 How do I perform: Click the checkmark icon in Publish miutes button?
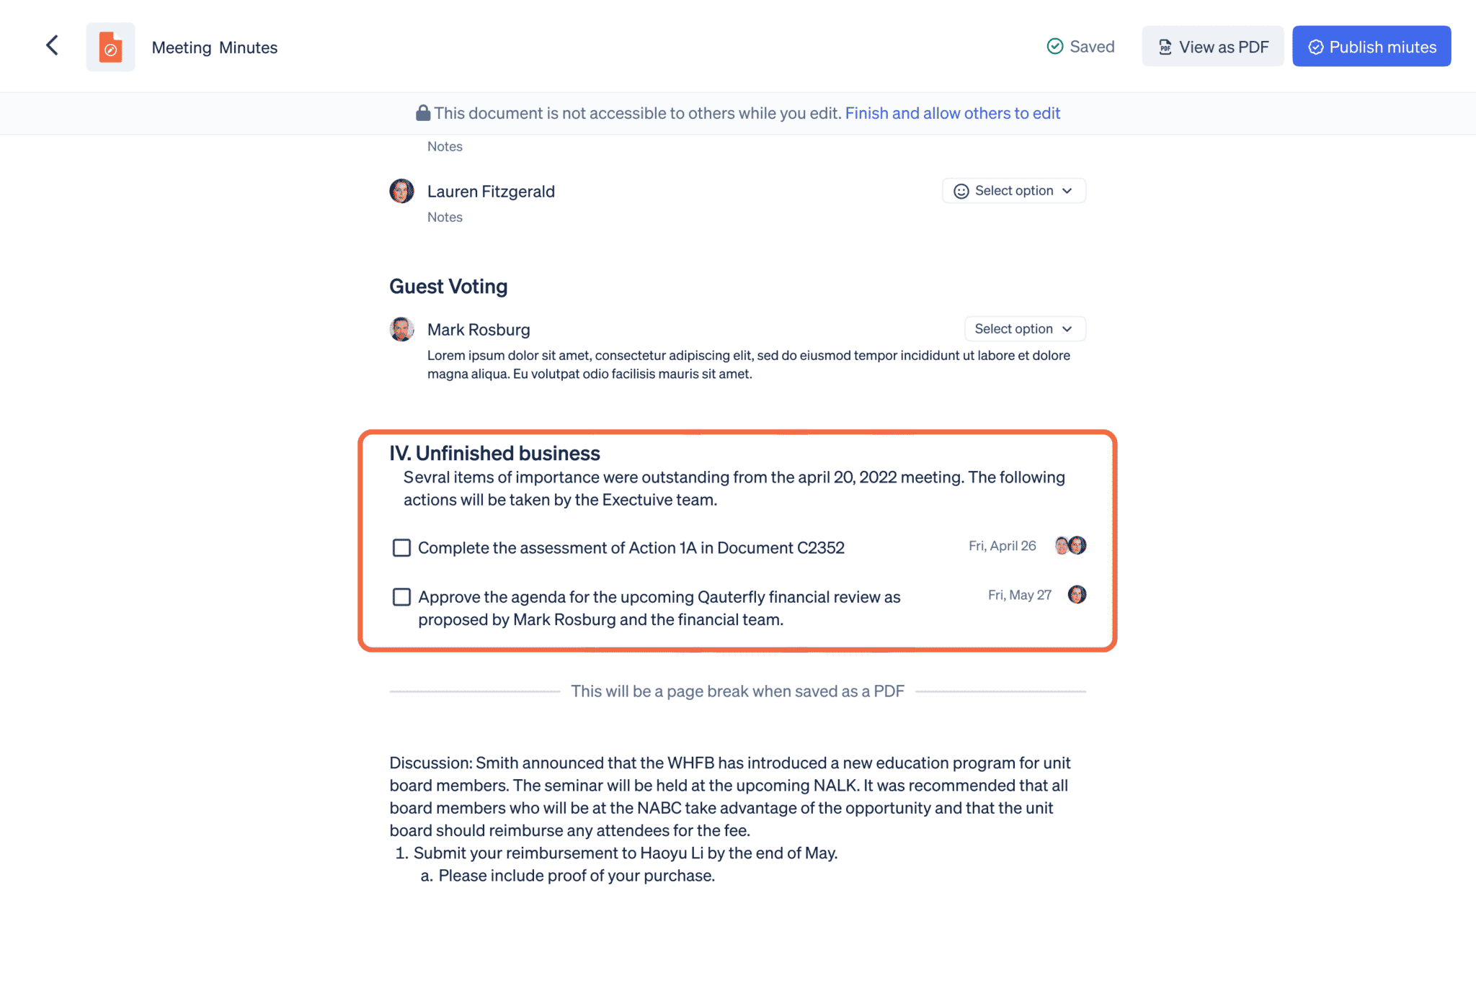click(x=1315, y=46)
